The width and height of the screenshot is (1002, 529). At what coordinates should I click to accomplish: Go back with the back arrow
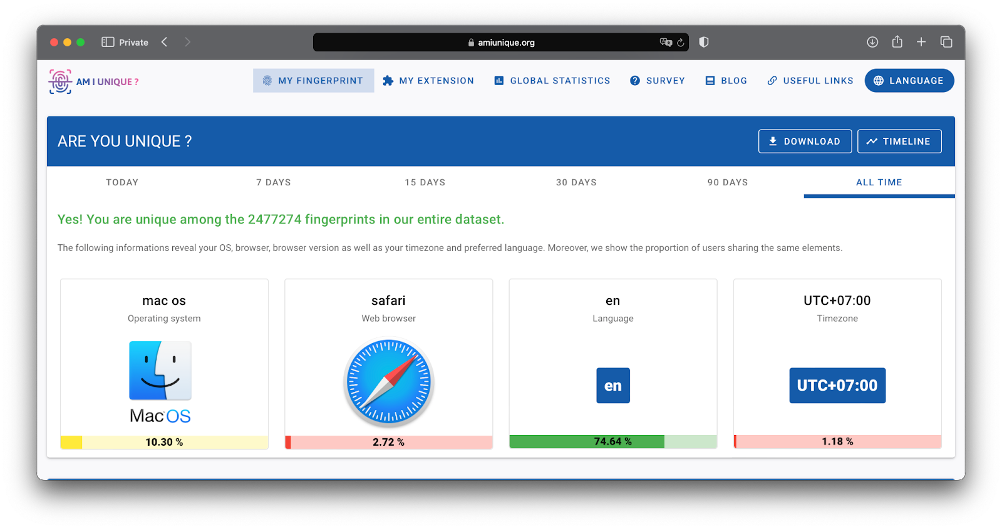pos(165,42)
